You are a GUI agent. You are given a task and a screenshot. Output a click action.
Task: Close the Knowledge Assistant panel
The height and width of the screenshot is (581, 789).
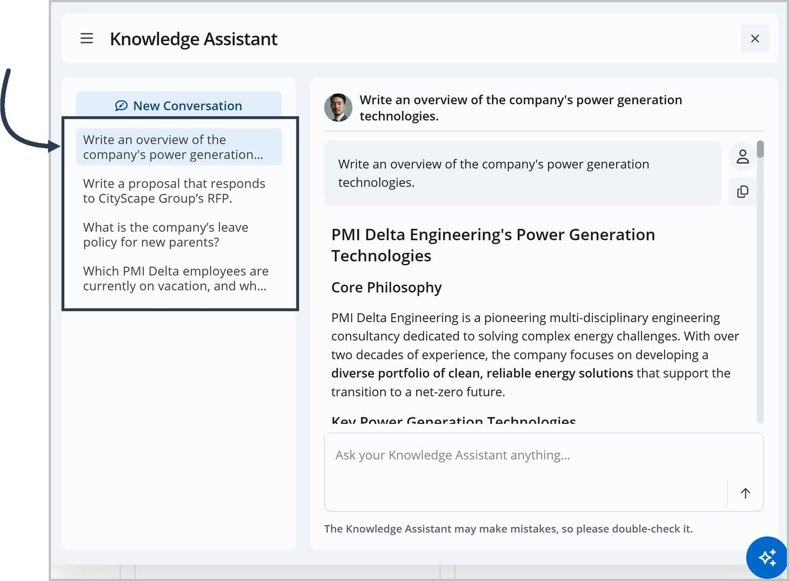755,38
